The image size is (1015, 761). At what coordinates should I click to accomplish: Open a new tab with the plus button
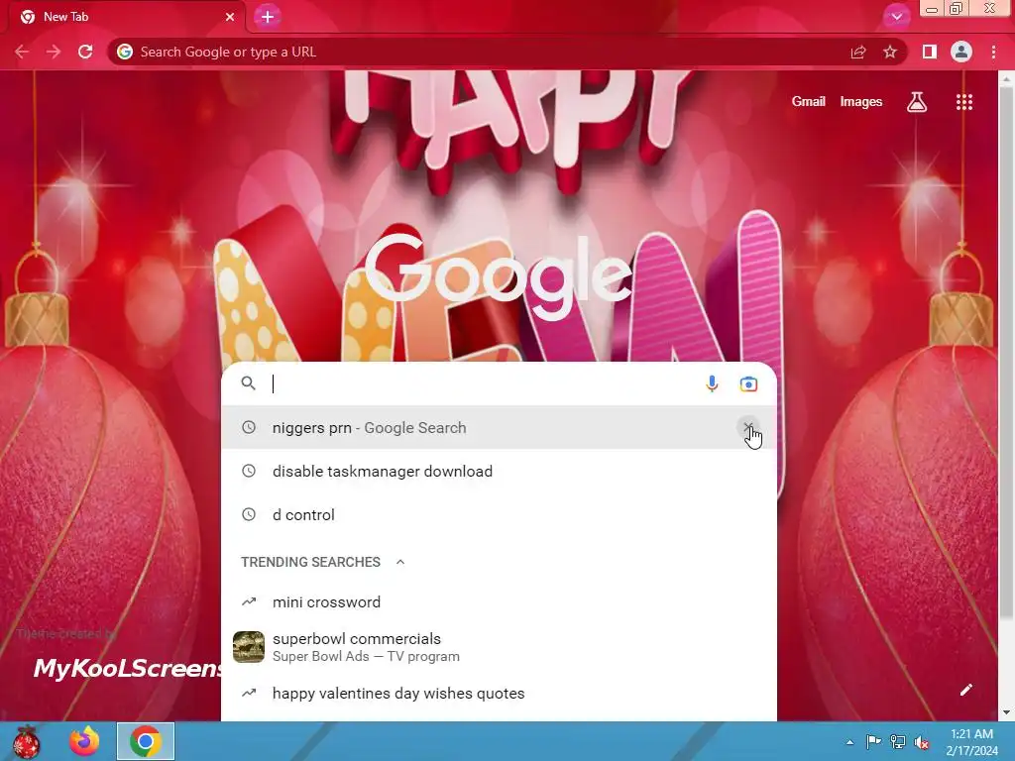tap(268, 17)
